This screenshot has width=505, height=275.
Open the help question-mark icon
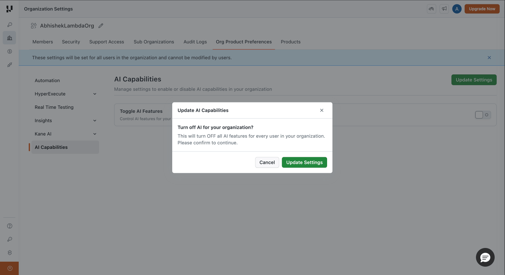click(x=9, y=226)
